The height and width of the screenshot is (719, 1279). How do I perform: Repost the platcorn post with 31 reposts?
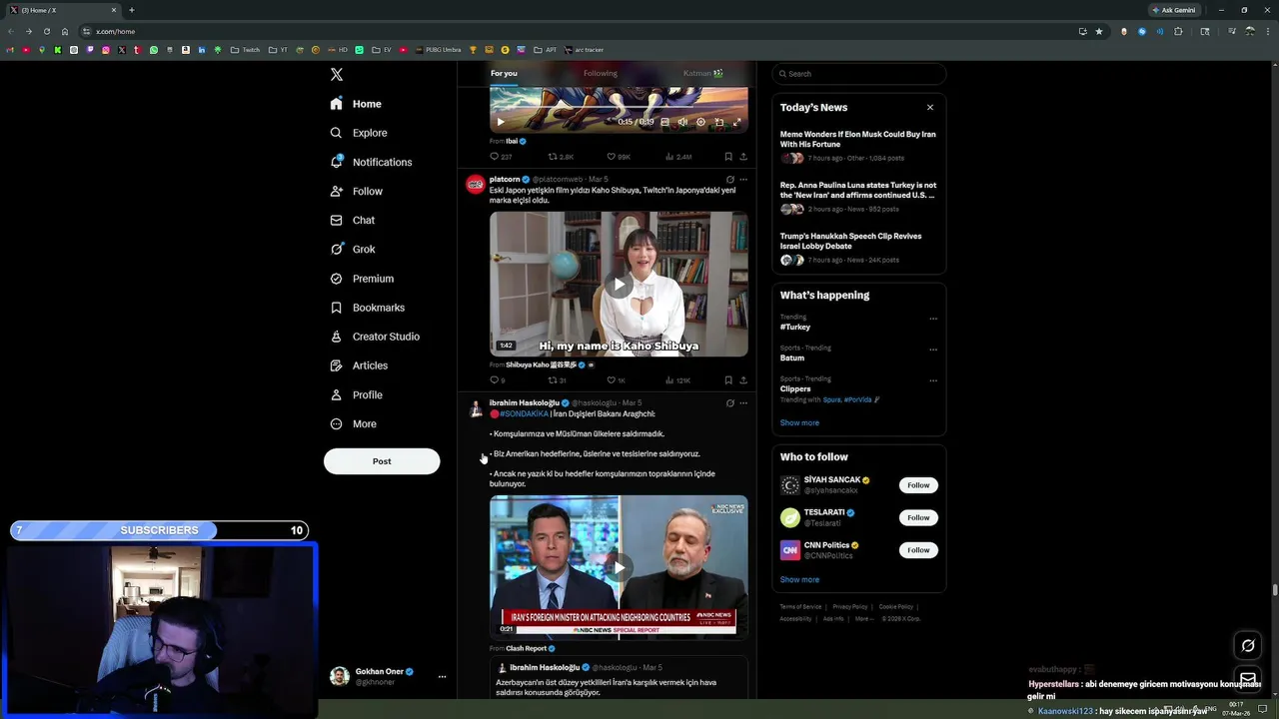point(558,380)
